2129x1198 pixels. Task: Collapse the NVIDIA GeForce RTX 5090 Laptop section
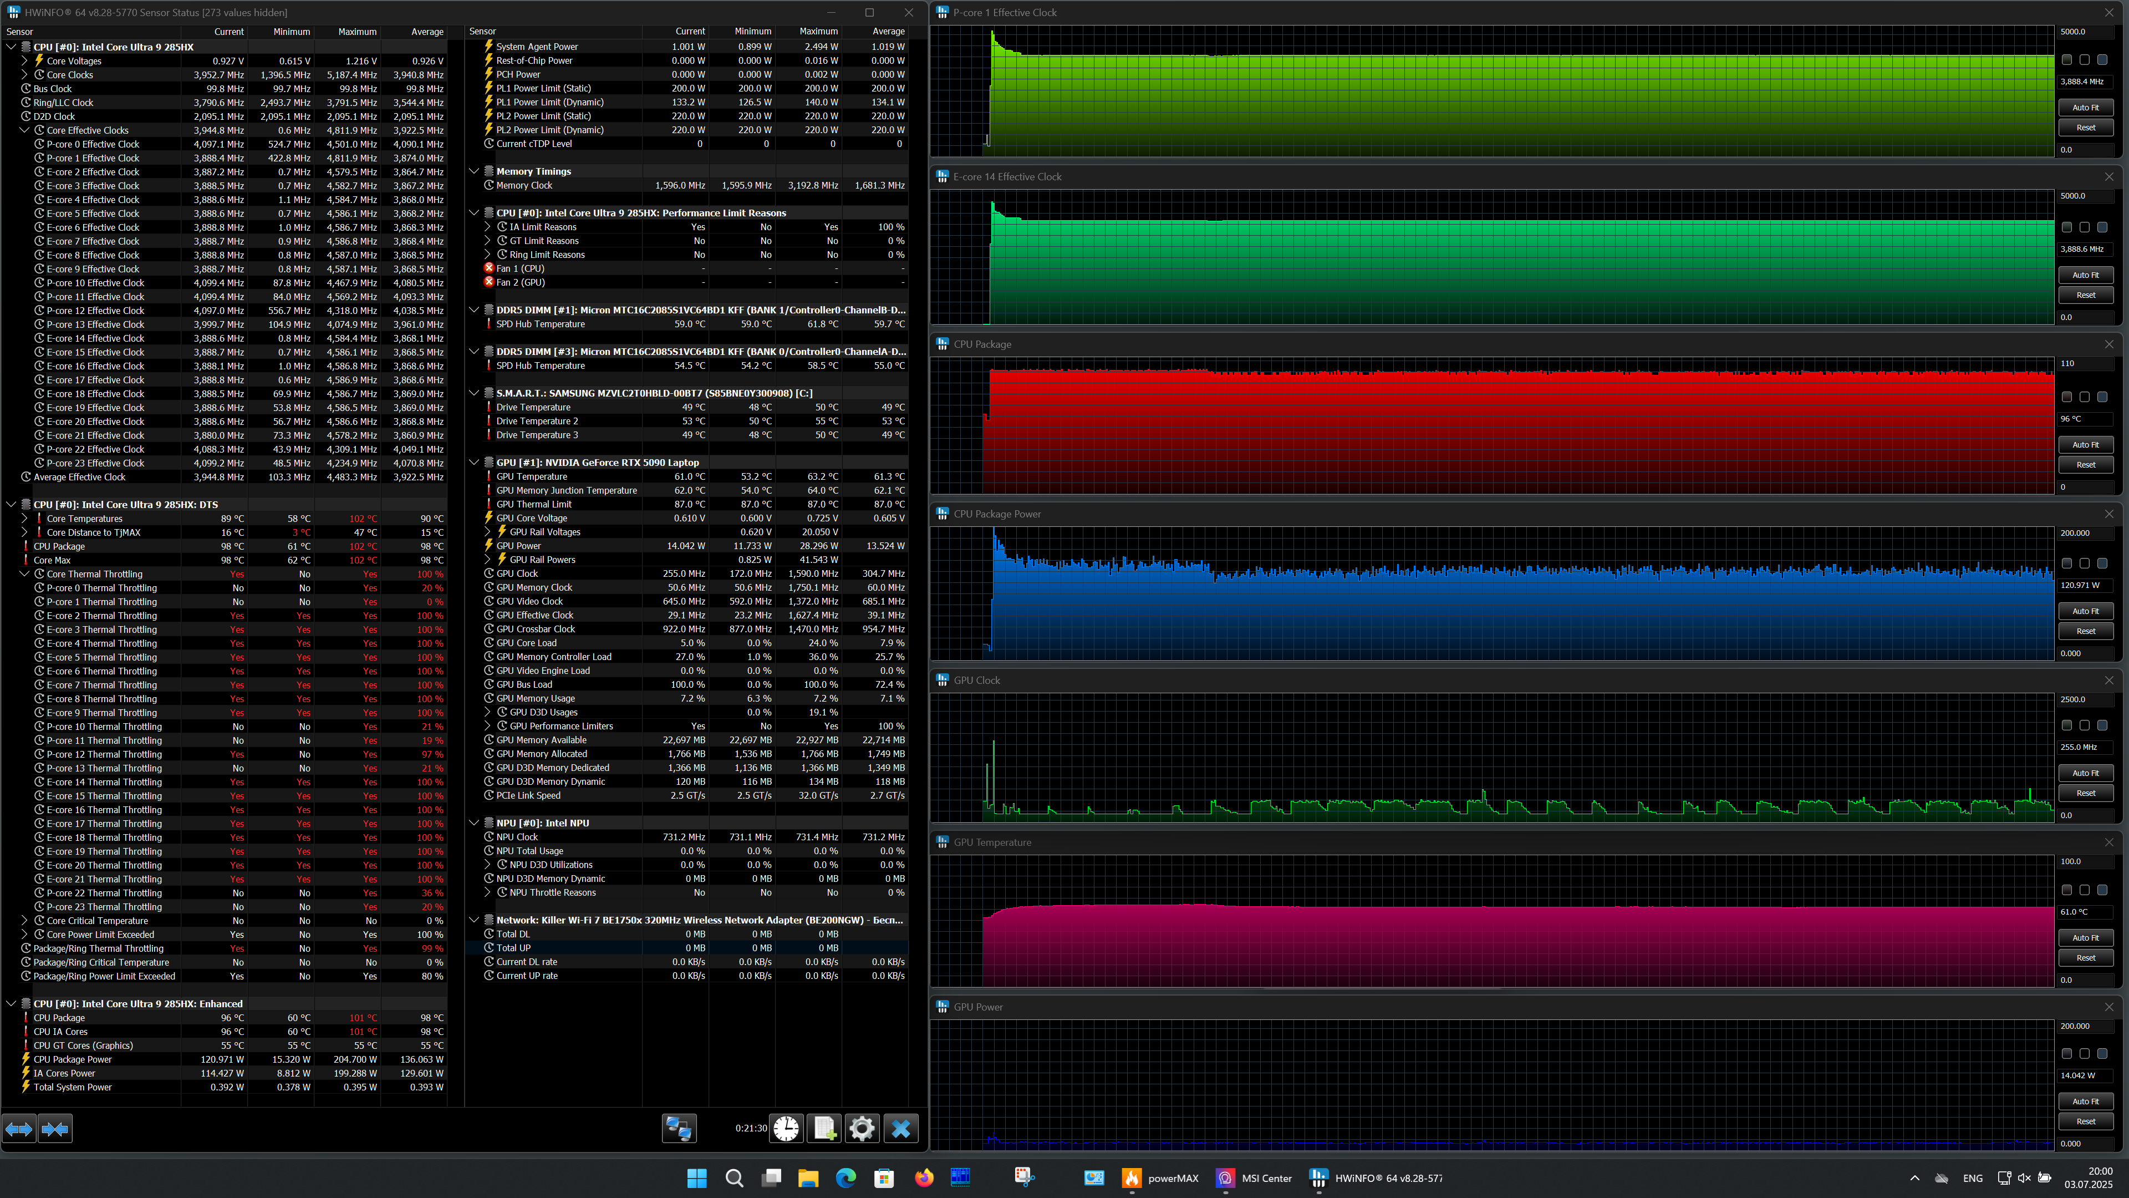point(475,462)
